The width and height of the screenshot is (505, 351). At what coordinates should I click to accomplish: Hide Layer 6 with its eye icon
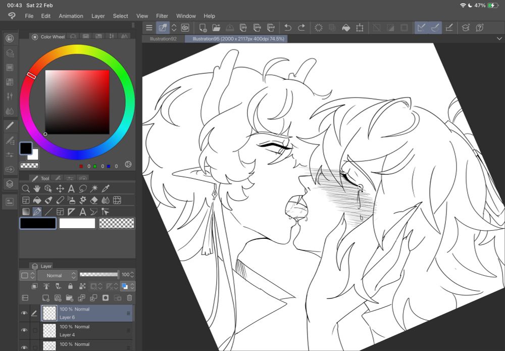point(24,313)
